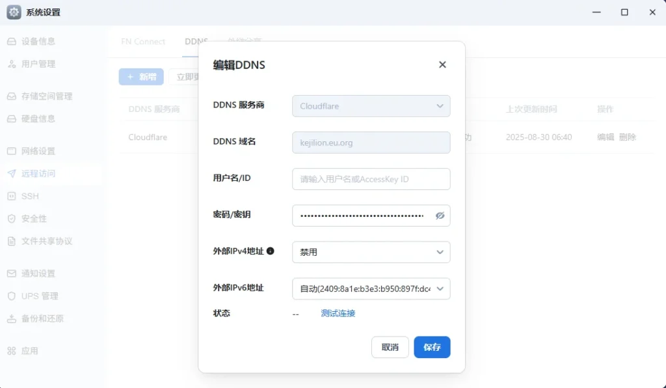Click the SSH sidebar icon
This screenshot has height=388, width=666.
point(12,196)
